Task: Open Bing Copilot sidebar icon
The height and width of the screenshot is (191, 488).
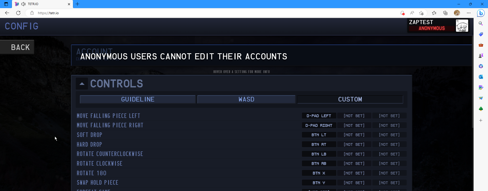Action: click(481, 13)
